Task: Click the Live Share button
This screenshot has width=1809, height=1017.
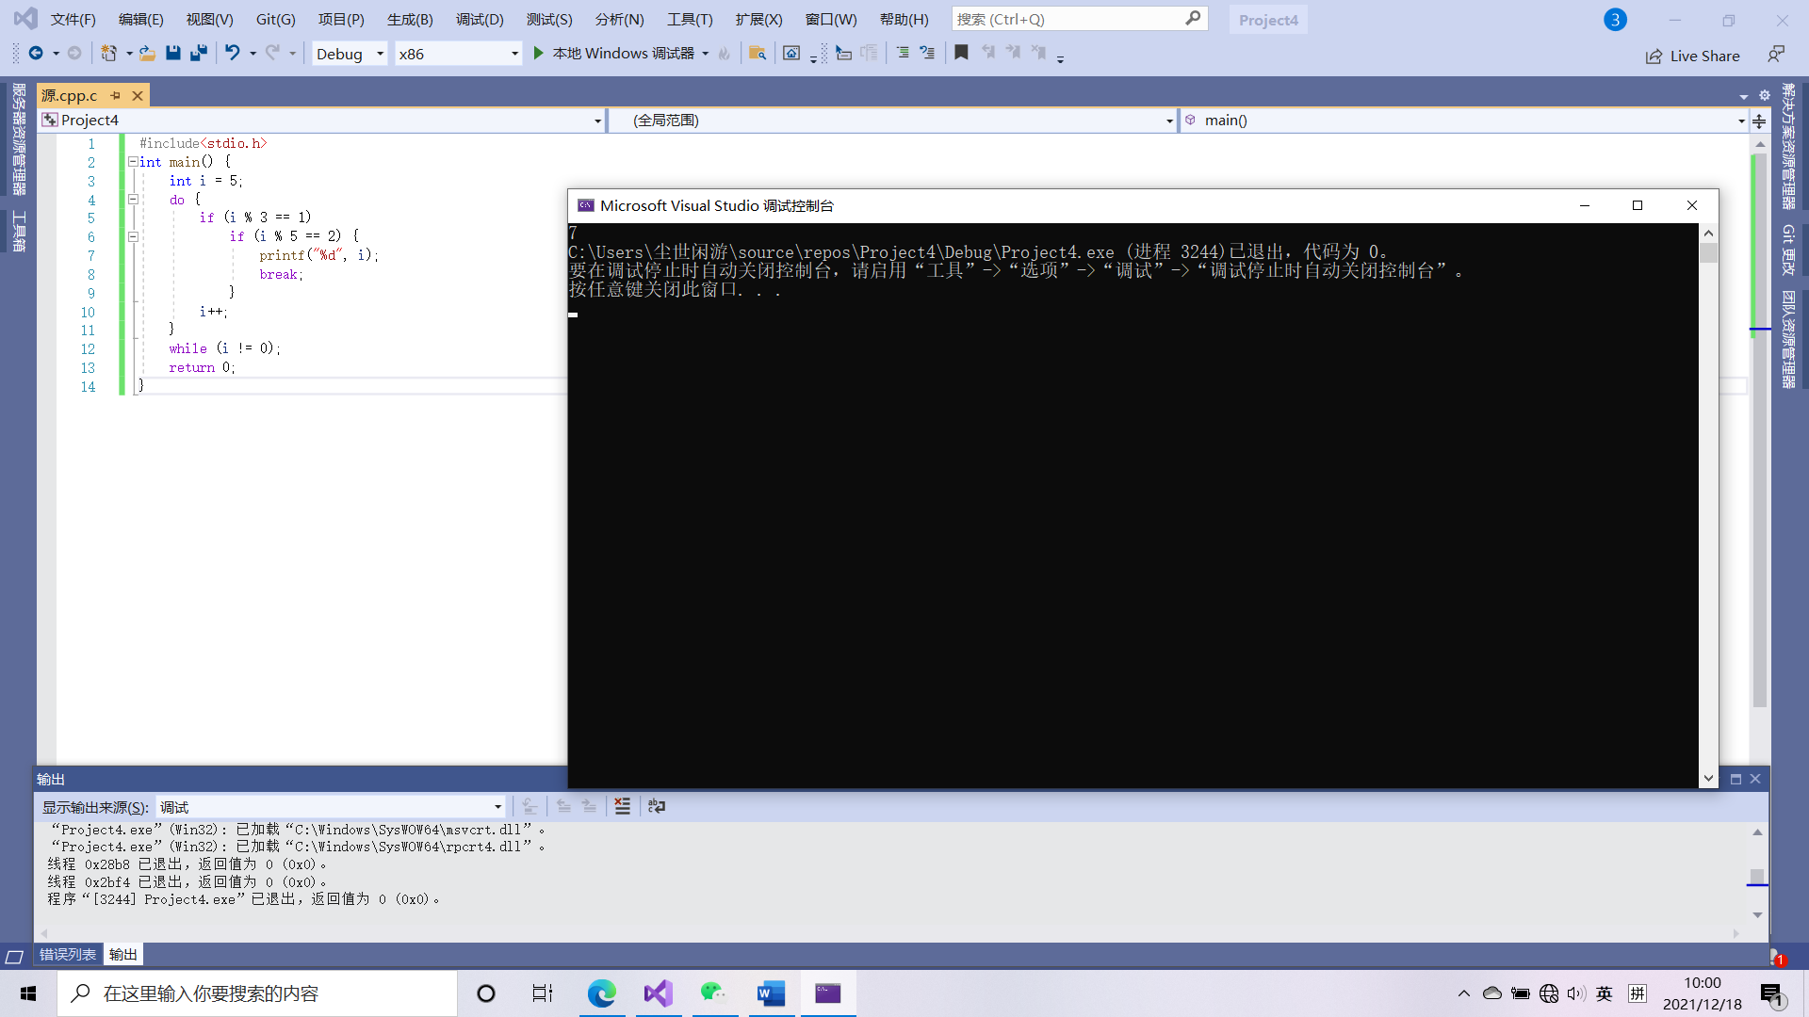Action: point(1693,56)
